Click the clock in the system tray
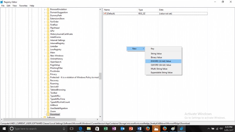The image size is (235, 132). (x=229, y=128)
